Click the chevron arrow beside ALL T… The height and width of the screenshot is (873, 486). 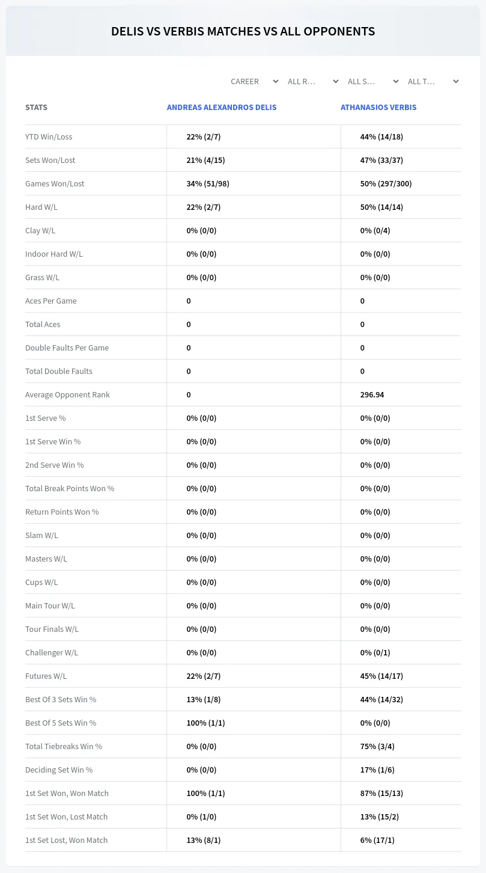(456, 81)
